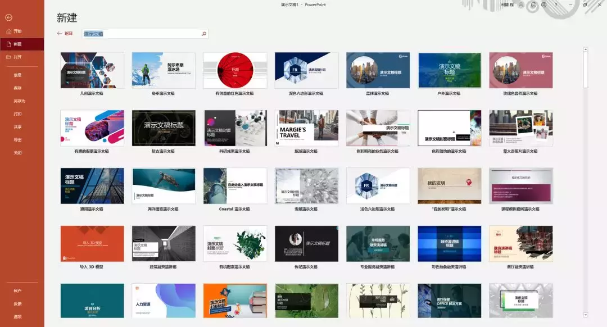Open the 帐户 account entry

pyautogui.click(x=18, y=290)
